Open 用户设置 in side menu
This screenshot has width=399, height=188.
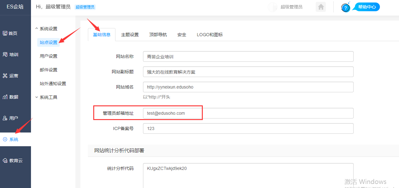[49, 56]
